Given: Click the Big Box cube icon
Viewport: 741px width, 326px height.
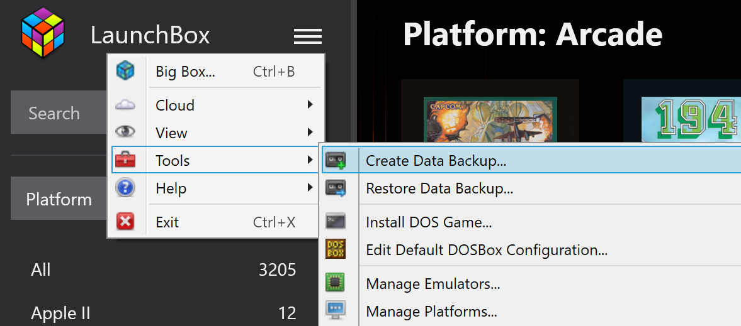Looking at the screenshot, I should [x=125, y=71].
